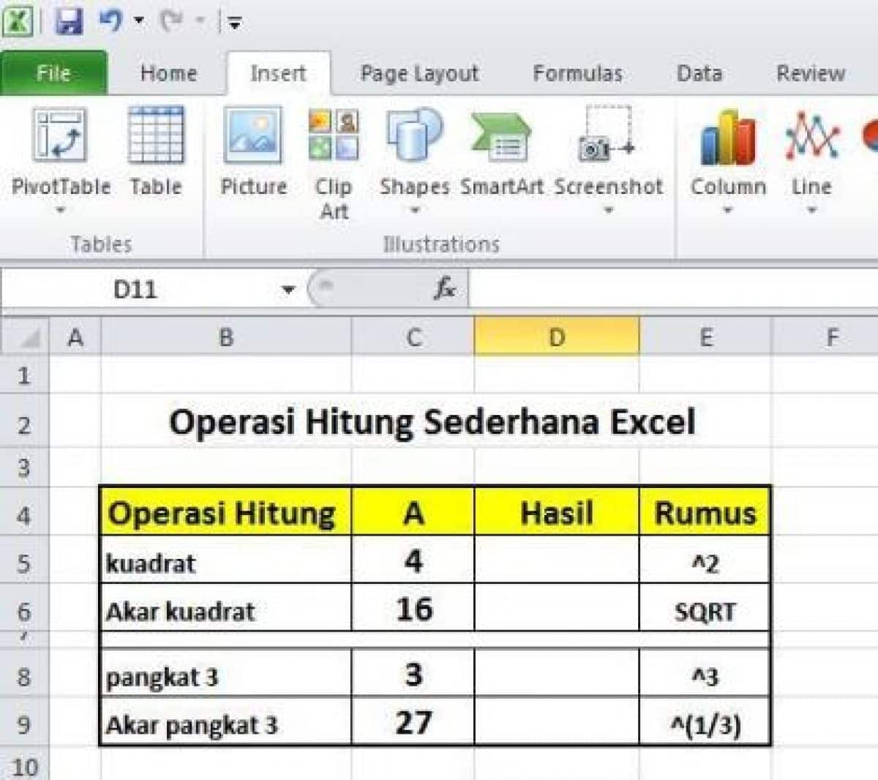878x780 pixels.
Task: Insert a Picture from file
Action: pyautogui.click(x=253, y=152)
